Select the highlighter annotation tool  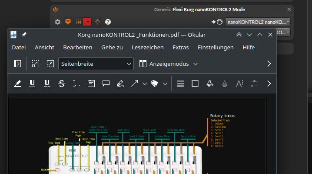[x=17, y=84]
